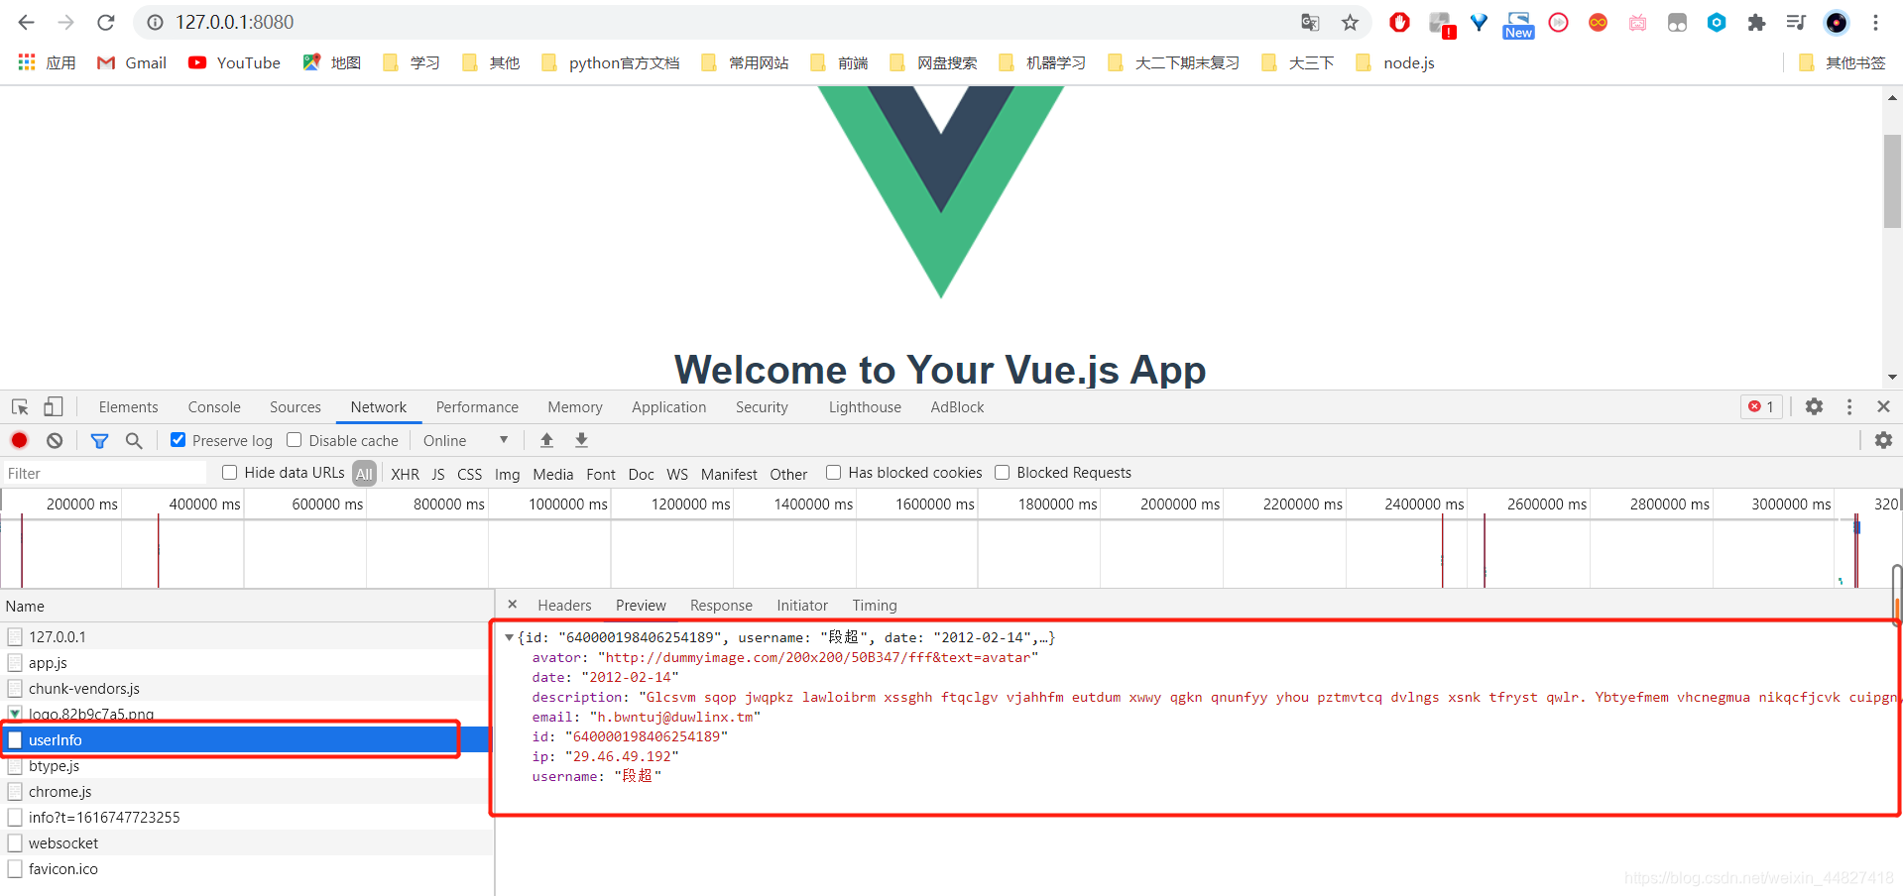Open python官方文档 bookmark folder
The image size is (1903, 896).
pos(610,62)
